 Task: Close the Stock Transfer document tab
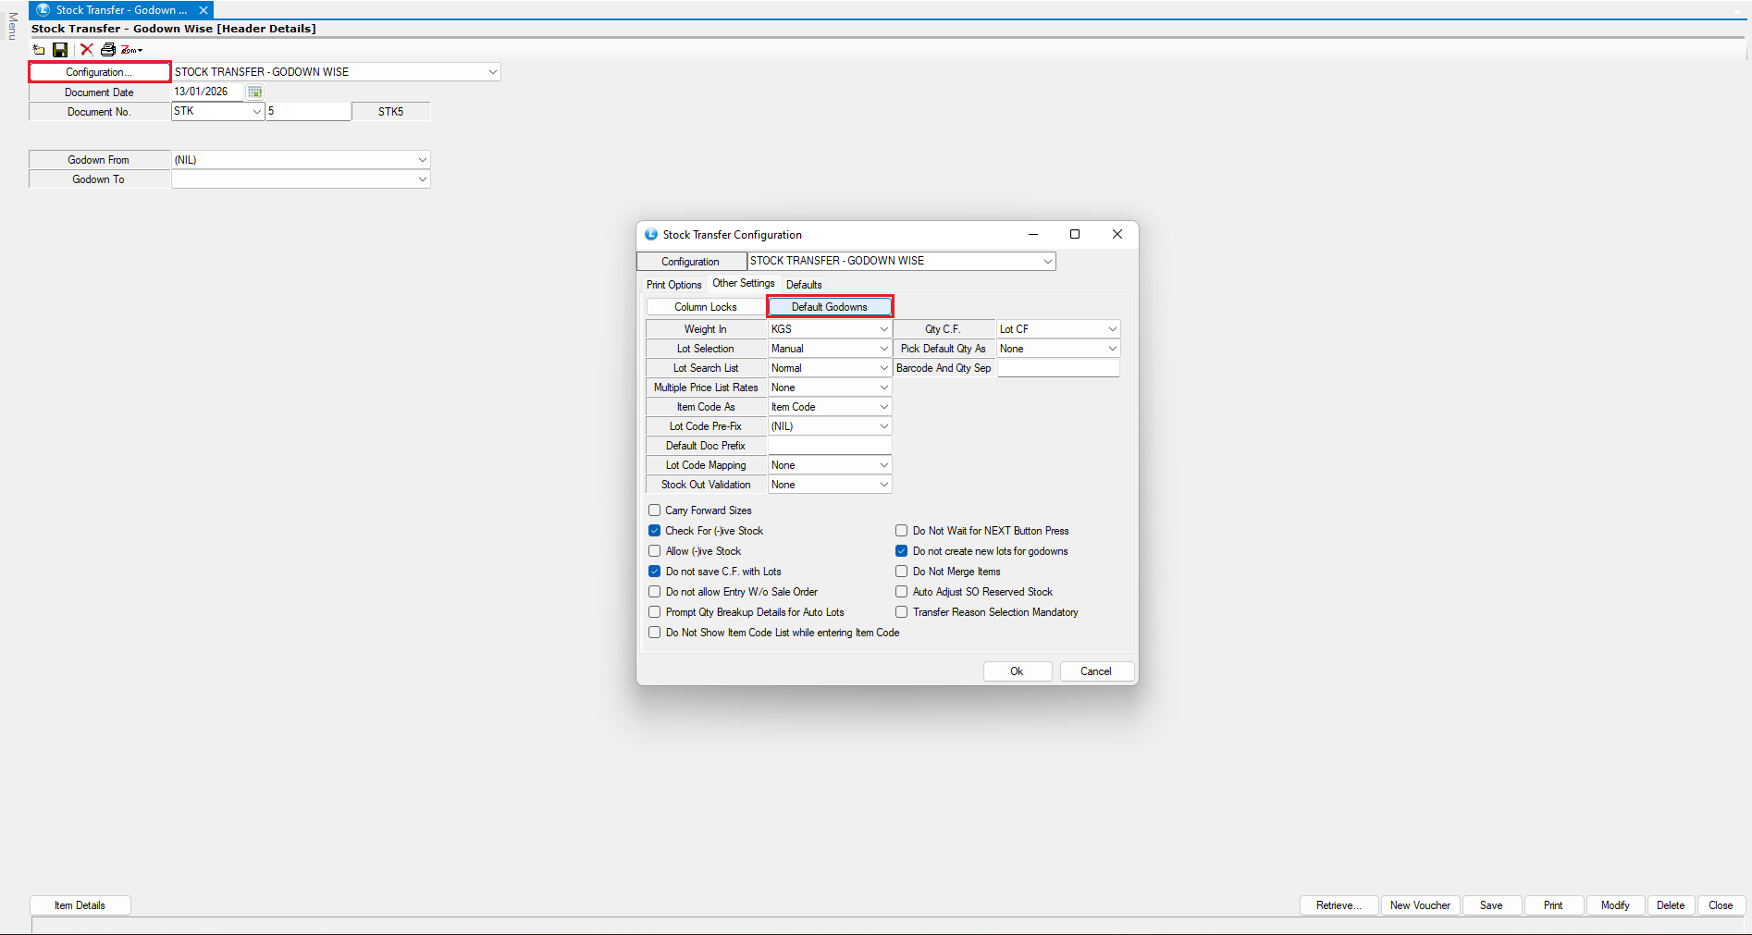(x=203, y=10)
